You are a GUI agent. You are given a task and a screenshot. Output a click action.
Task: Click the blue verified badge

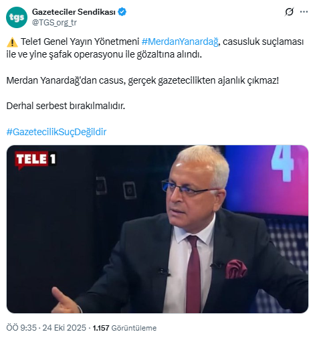(x=122, y=12)
